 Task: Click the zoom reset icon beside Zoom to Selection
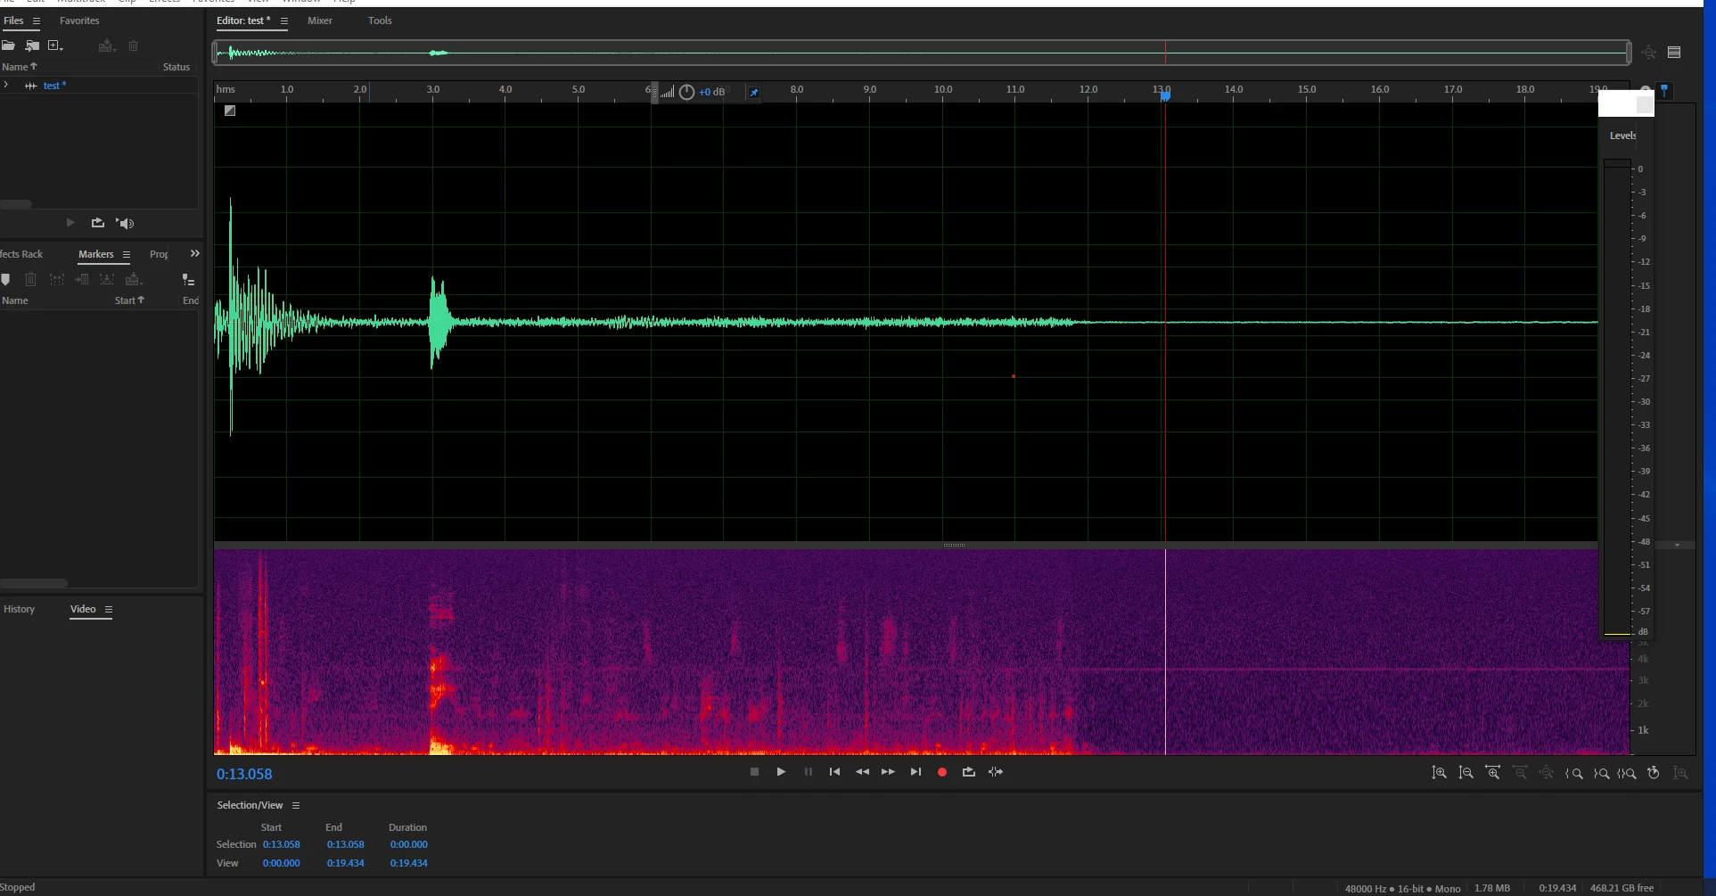[1654, 773]
